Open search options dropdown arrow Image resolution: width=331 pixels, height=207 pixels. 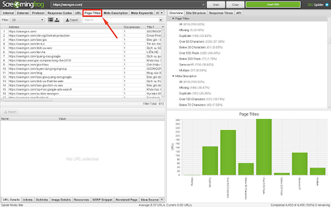point(161,20)
